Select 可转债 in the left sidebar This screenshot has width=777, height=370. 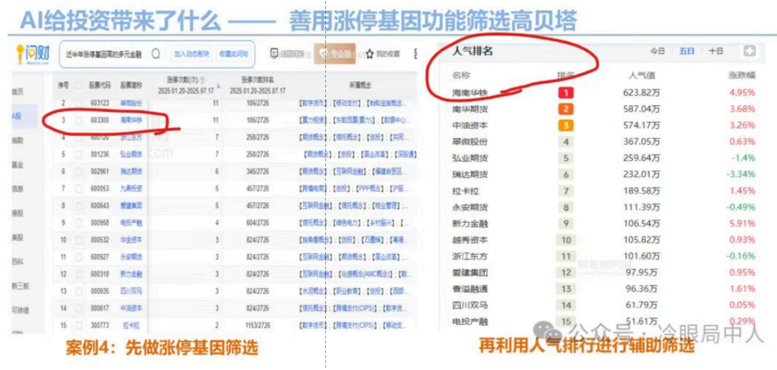[20, 310]
